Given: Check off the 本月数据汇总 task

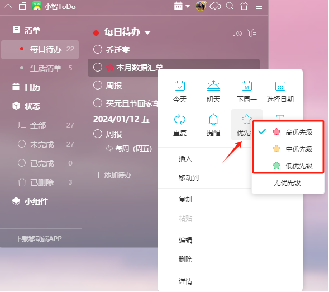Looking at the screenshot, I should coord(98,68).
